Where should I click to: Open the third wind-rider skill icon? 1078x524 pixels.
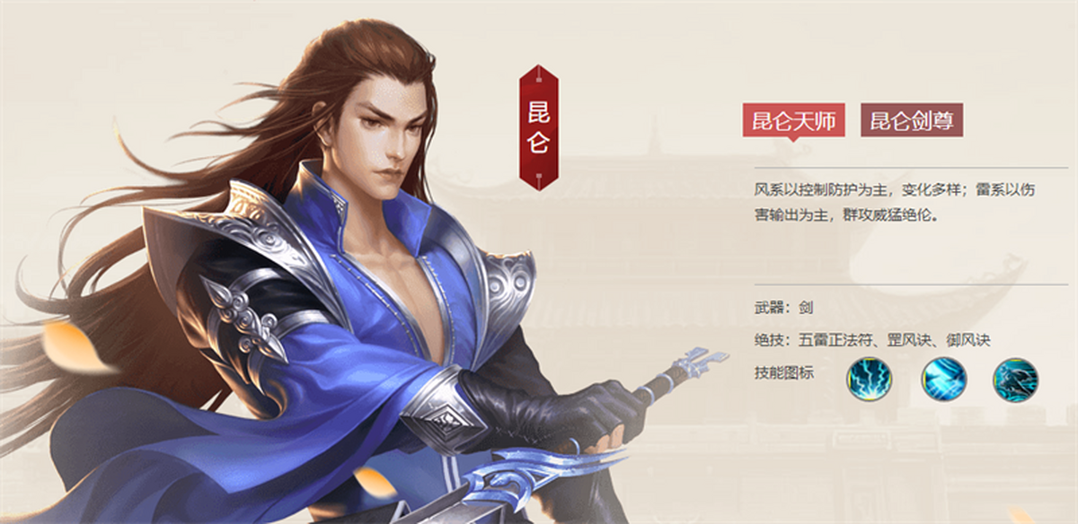pos(1015,380)
